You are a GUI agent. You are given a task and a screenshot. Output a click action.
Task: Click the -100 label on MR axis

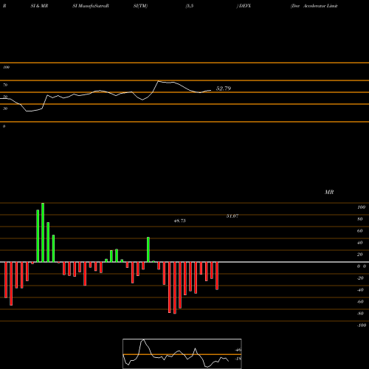tap(362, 325)
